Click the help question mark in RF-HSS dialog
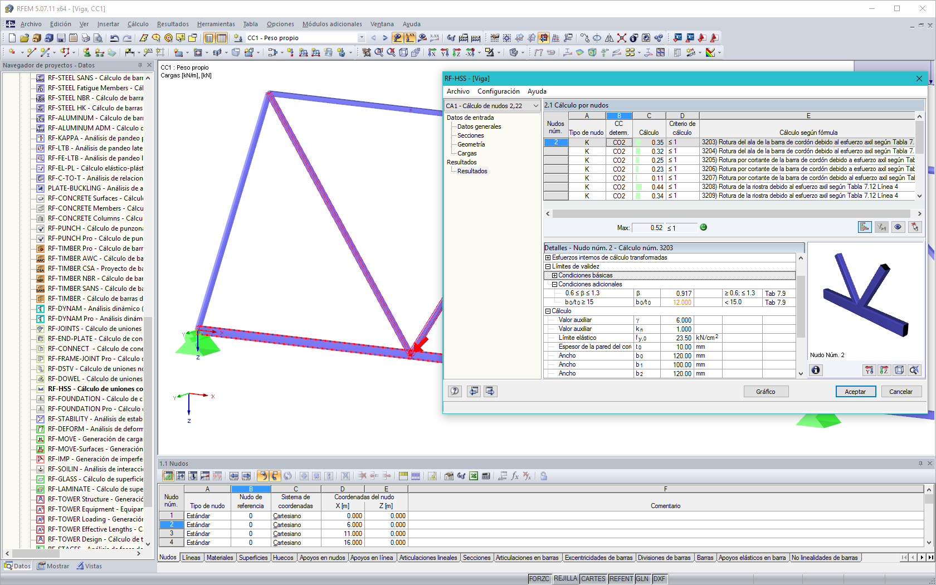Screen dimensions: 936x585 point(455,391)
